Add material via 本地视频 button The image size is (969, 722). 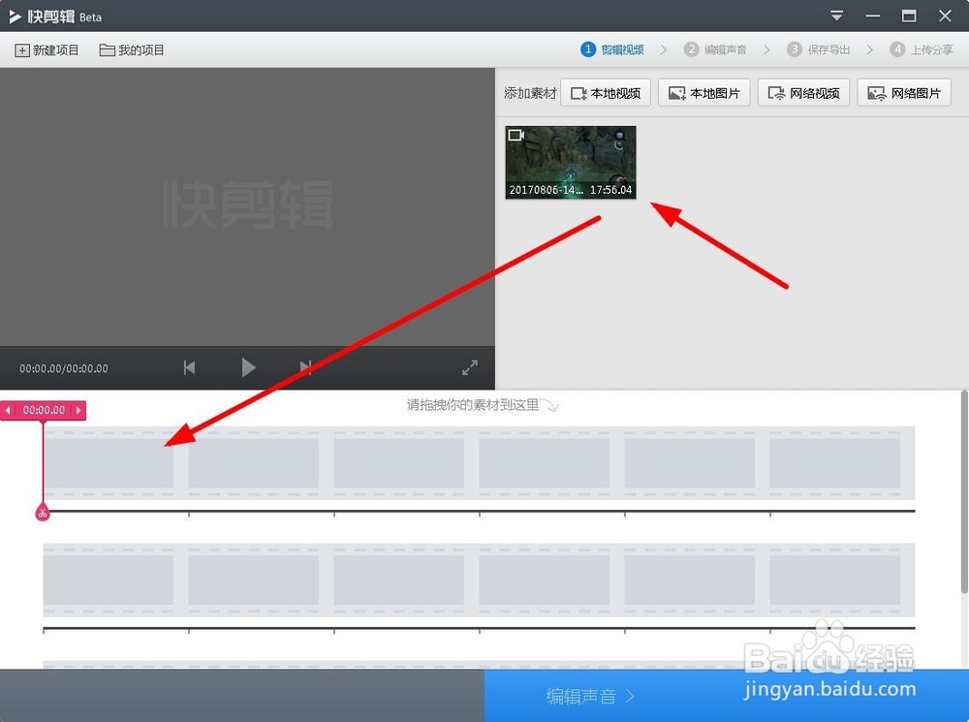point(606,93)
